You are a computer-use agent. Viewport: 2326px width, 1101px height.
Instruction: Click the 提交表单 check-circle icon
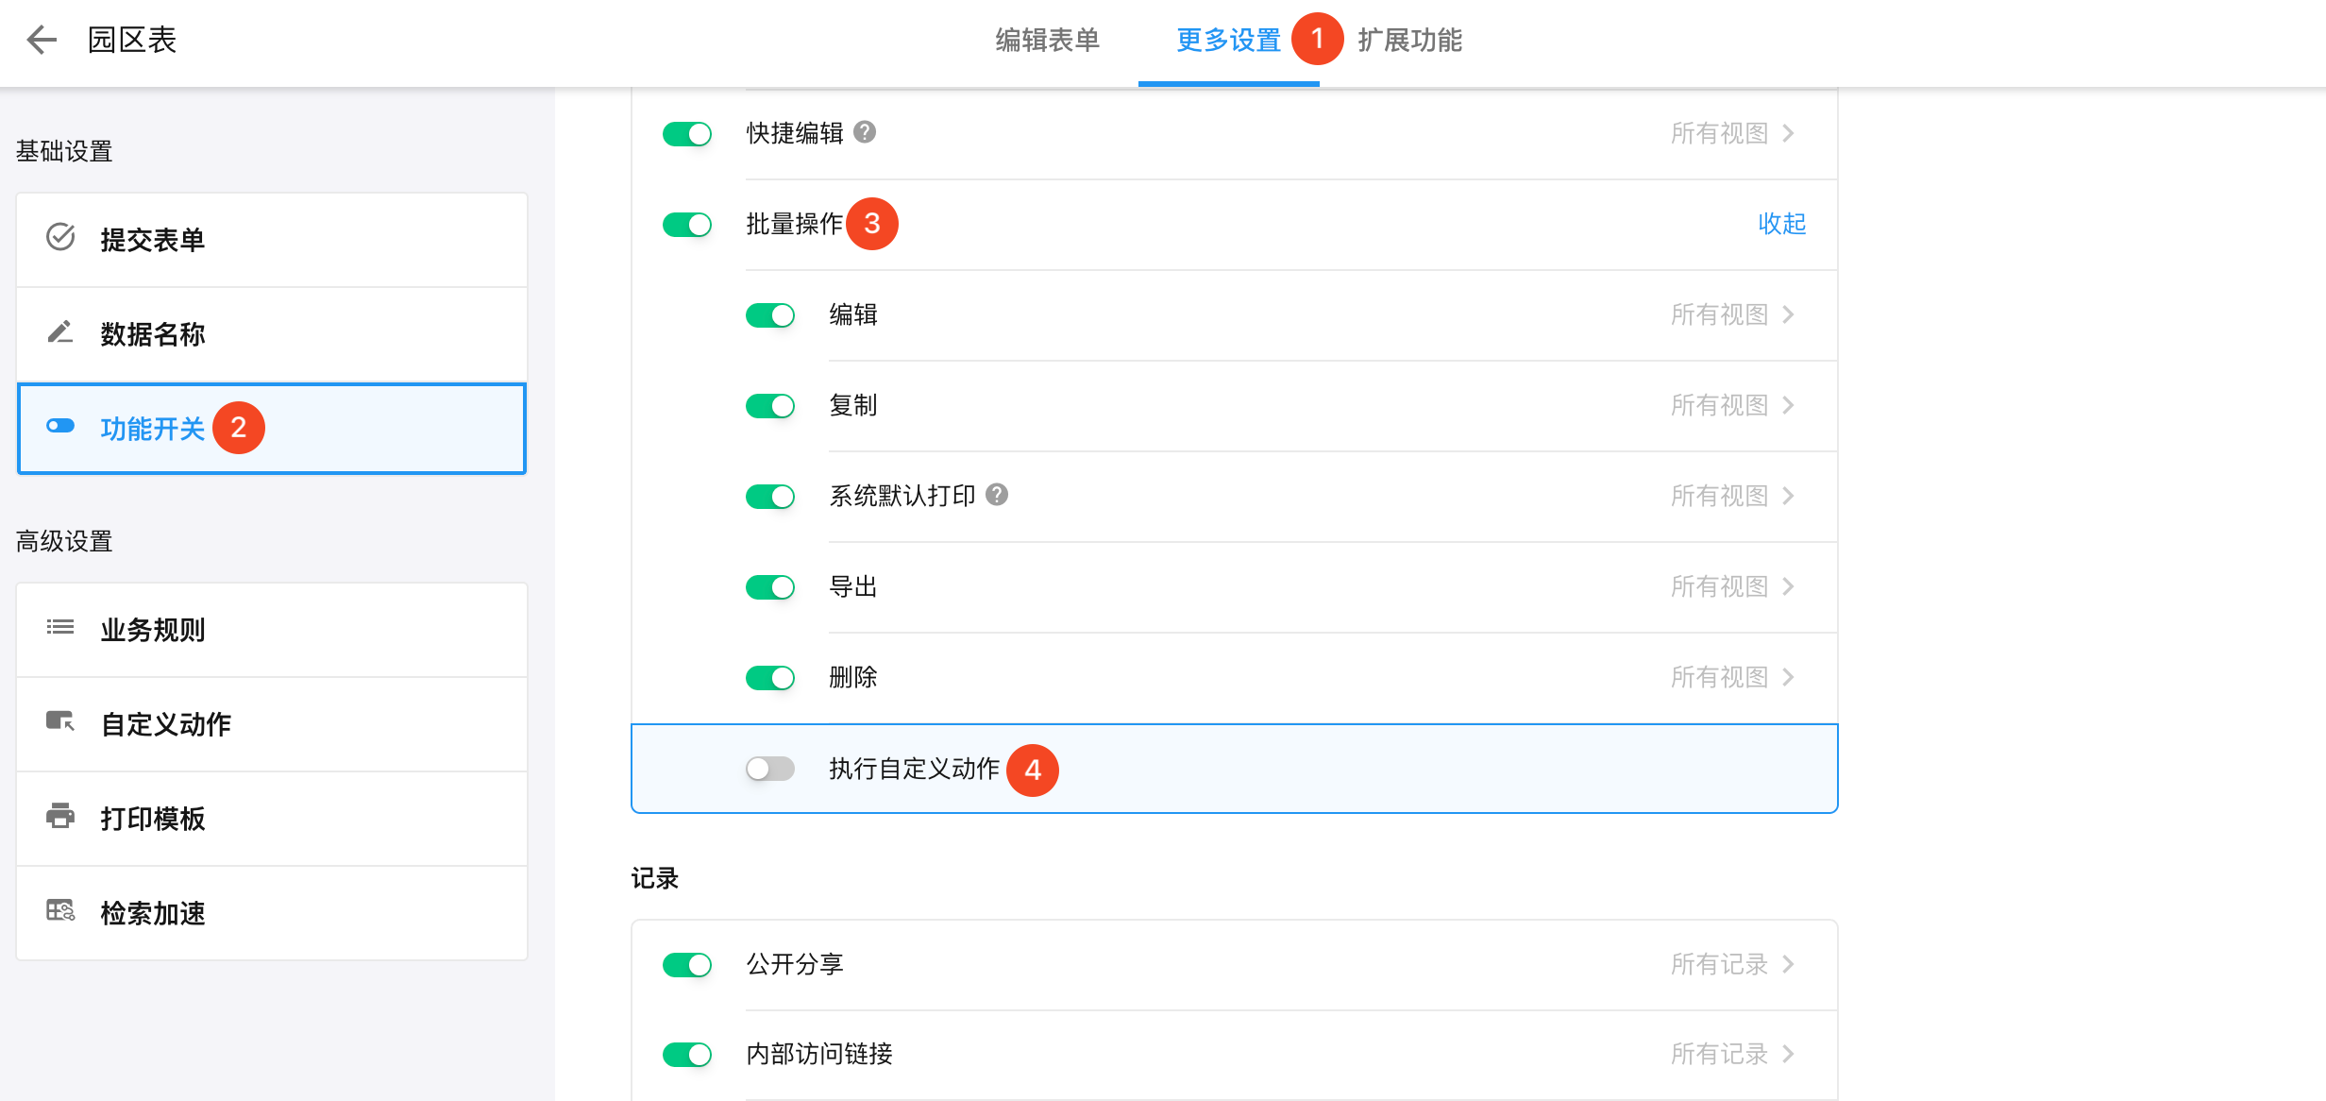pyautogui.click(x=60, y=237)
